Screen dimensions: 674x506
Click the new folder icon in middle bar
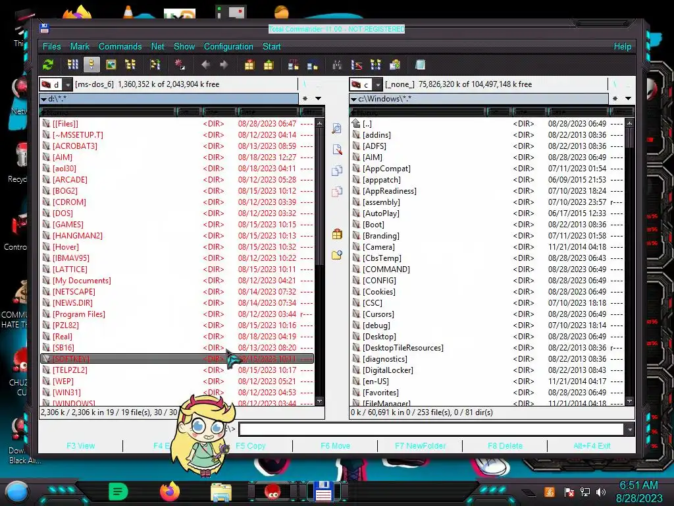coord(337,255)
